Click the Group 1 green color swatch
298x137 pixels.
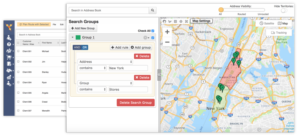(78, 37)
